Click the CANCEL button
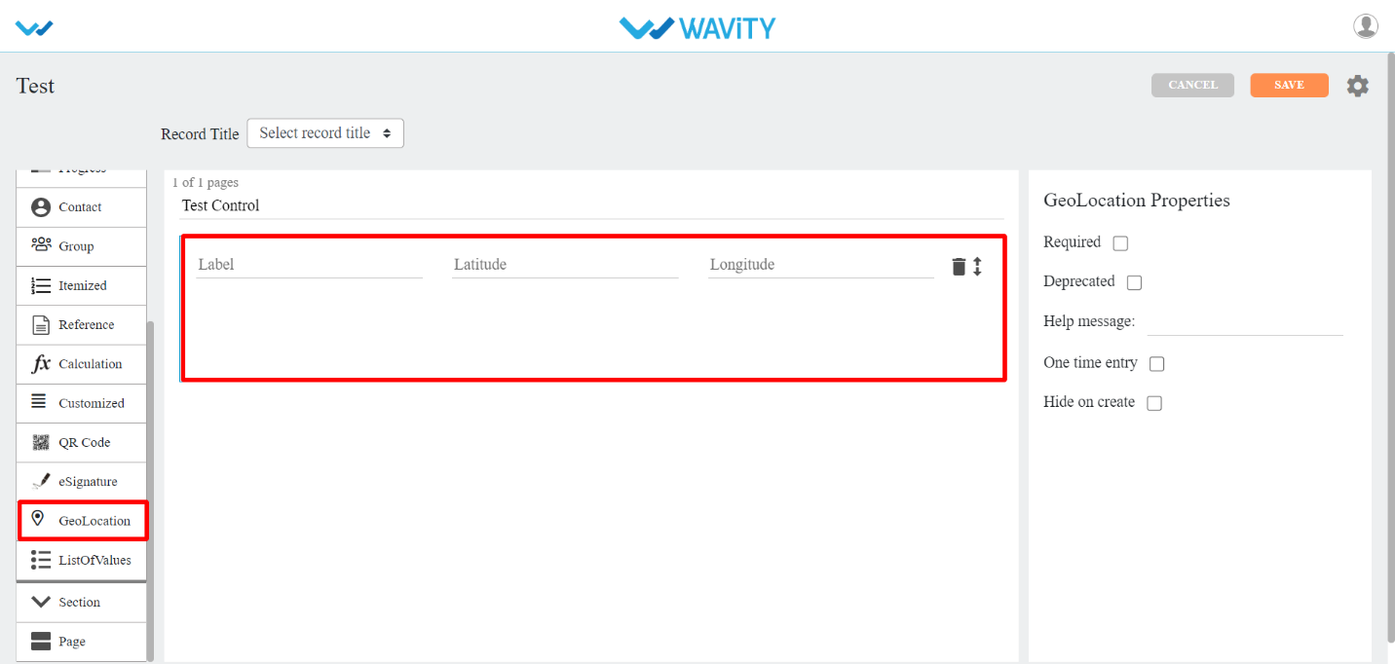This screenshot has height=664, width=1395. tap(1192, 85)
